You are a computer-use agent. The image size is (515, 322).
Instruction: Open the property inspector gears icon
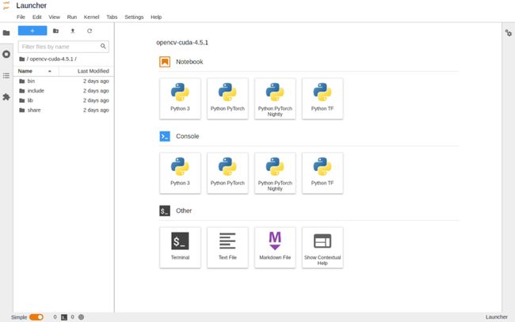(x=509, y=32)
